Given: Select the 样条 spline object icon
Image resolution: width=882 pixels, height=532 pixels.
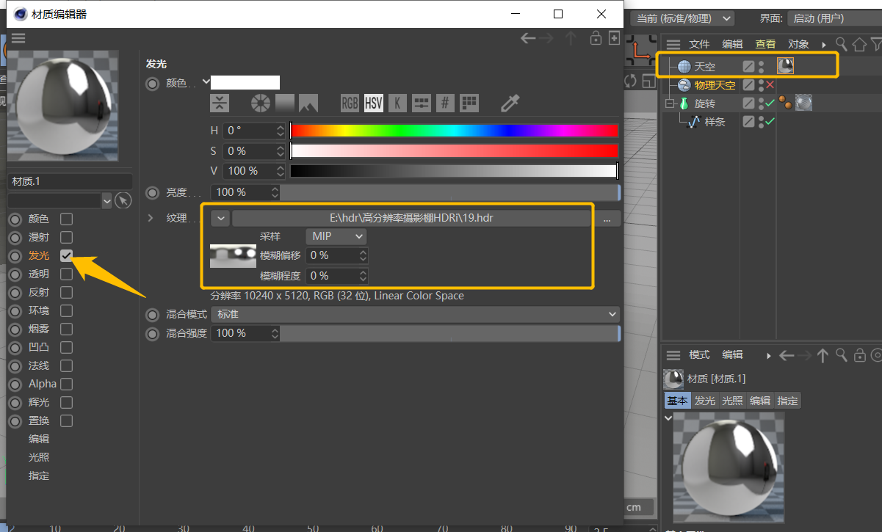Looking at the screenshot, I should tap(693, 122).
